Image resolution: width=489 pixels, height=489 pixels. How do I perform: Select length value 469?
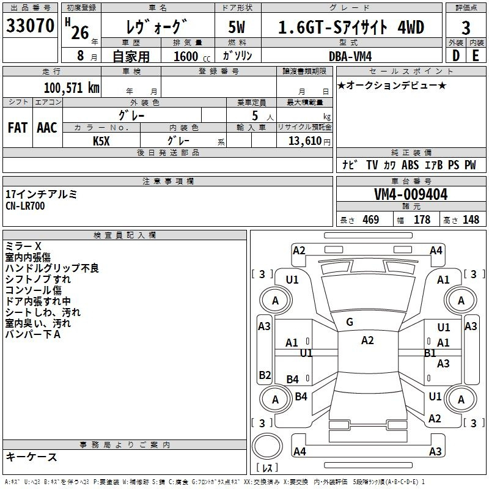370,219
